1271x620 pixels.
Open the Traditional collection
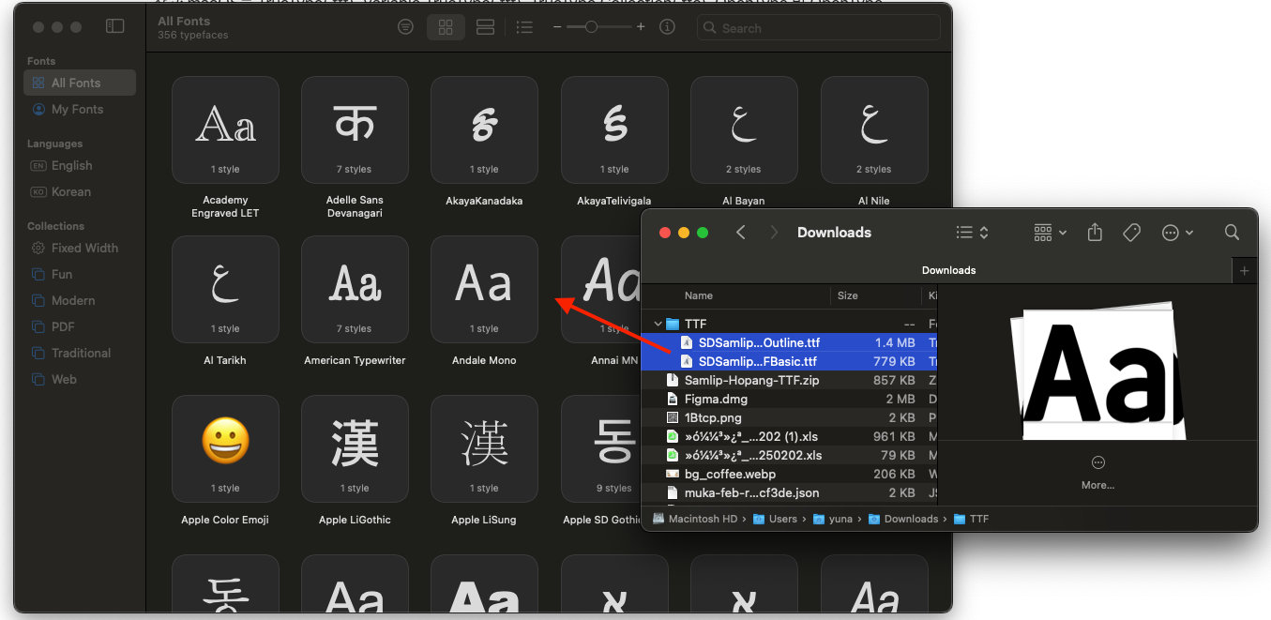(x=80, y=353)
